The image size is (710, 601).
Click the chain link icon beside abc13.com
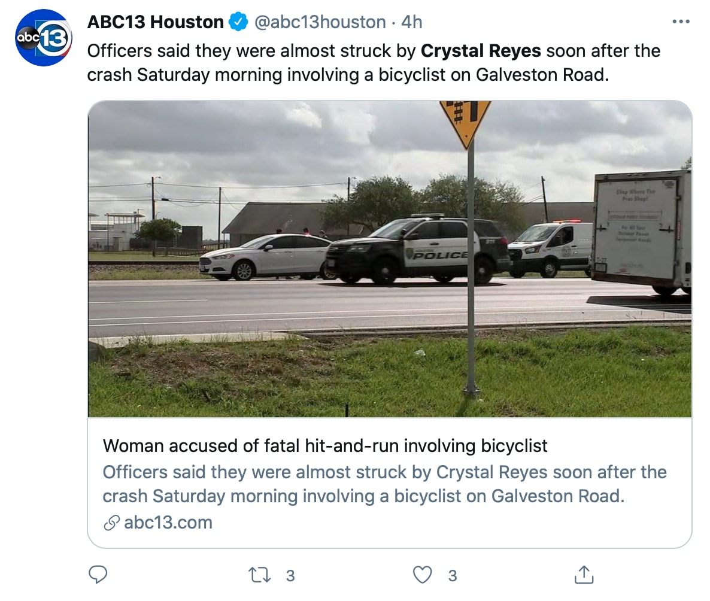(x=111, y=523)
